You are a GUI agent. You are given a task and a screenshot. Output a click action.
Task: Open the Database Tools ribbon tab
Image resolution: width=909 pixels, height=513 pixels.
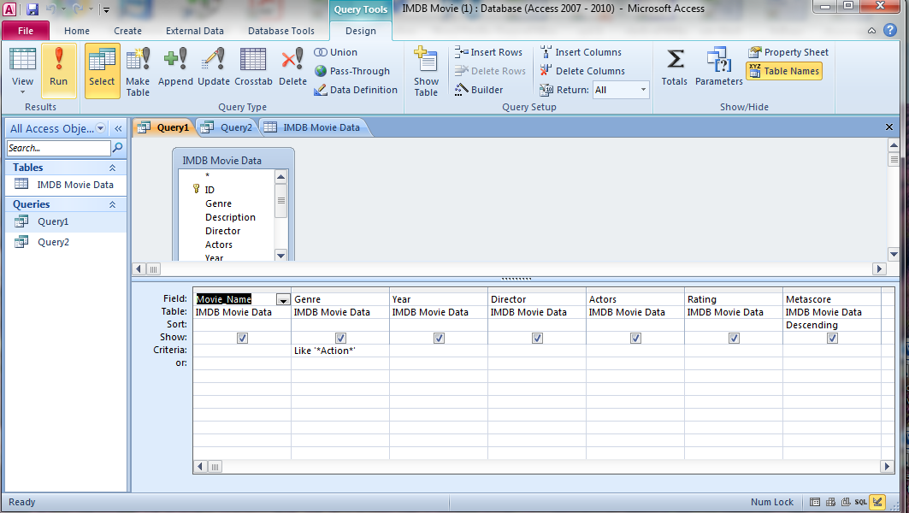pyautogui.click(x=280, y=30)
